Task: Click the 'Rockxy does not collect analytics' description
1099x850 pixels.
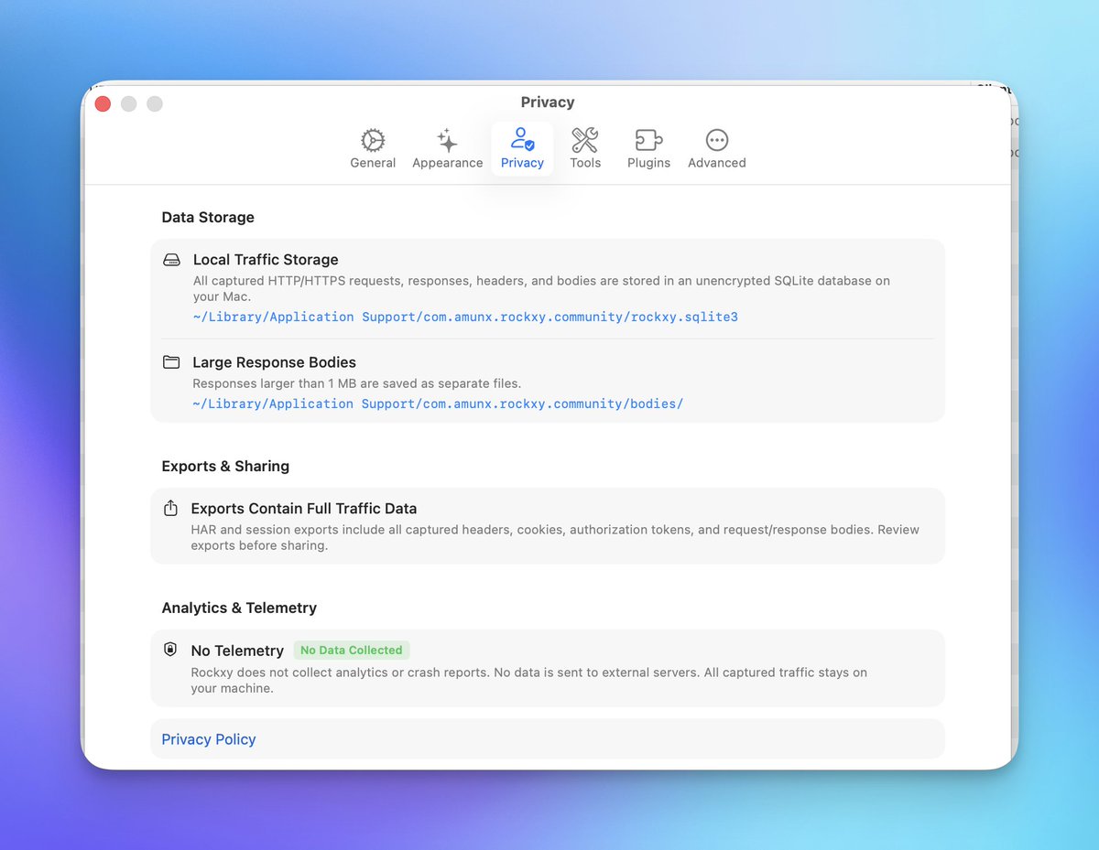Action: pos(529,680)
